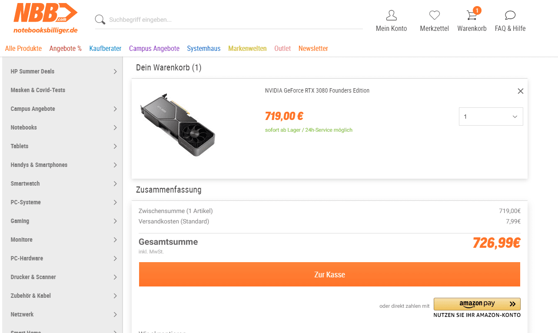Open the Kaufberater menu item
The image size is (558, 333).
105,48
